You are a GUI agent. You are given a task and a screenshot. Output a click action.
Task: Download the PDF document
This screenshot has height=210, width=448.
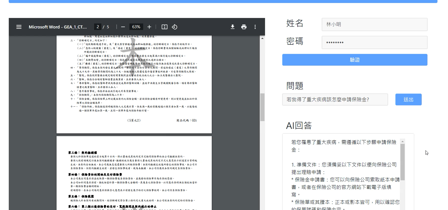232,27
